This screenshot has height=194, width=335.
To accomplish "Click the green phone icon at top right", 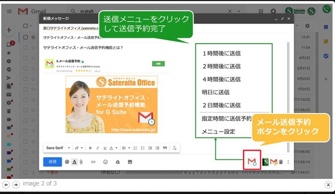I will (327, 9).
